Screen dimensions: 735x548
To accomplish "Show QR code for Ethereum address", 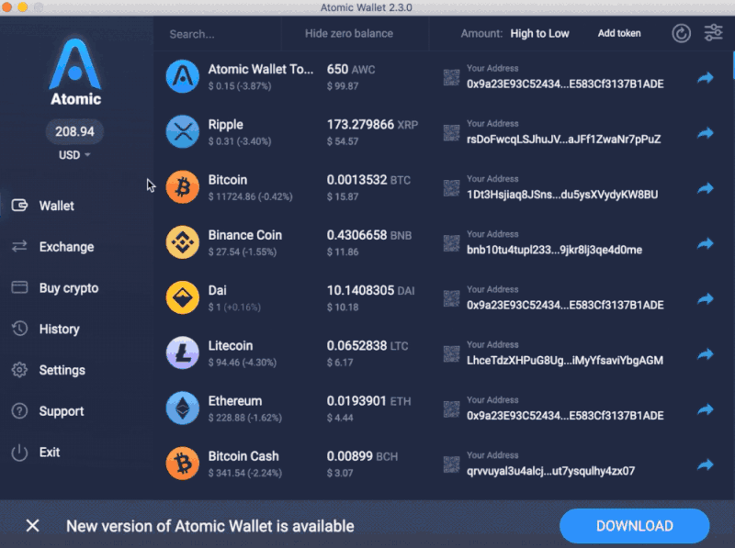I will (x=451, y=408).
